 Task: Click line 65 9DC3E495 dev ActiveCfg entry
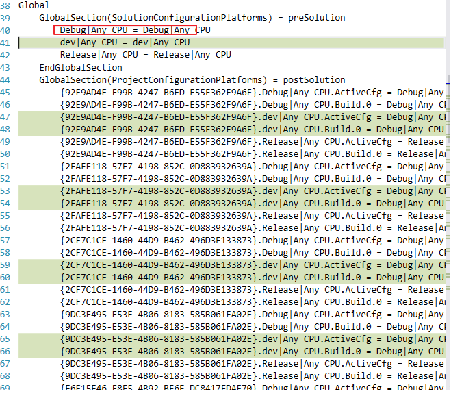click(x=253, y=339)
